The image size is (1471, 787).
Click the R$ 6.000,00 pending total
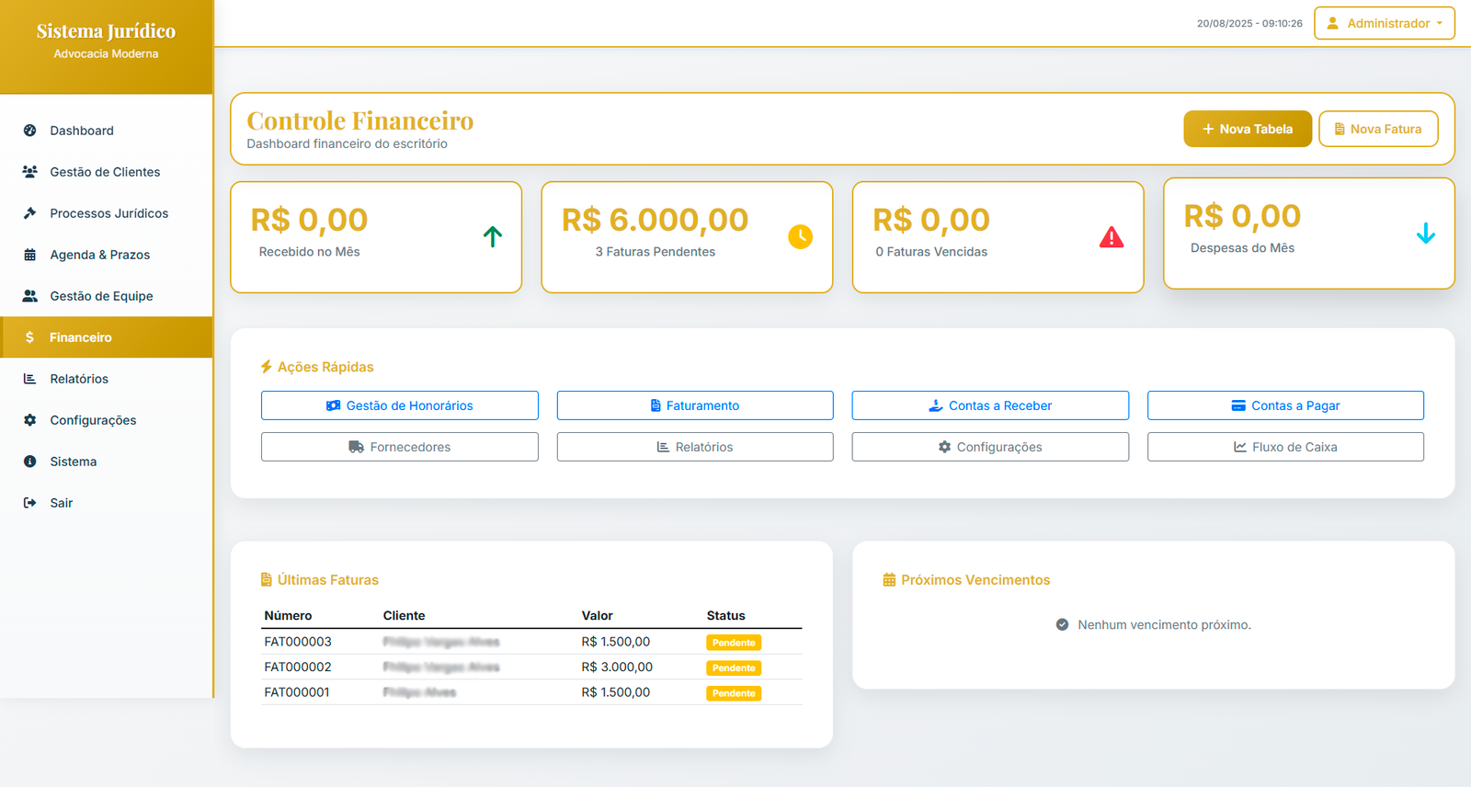point(655,220)
